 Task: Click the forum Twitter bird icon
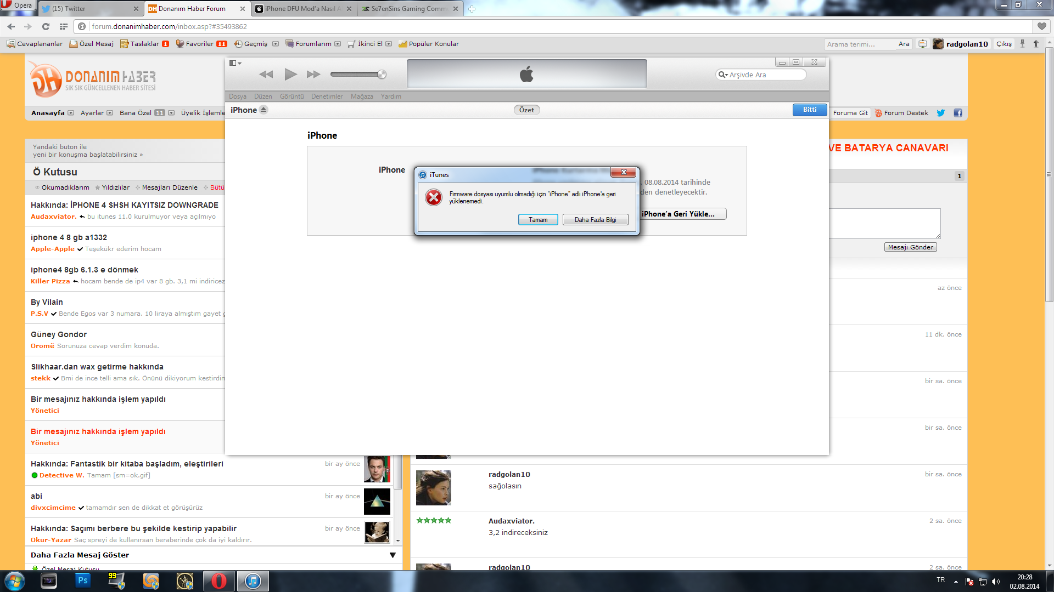[941, 113]
